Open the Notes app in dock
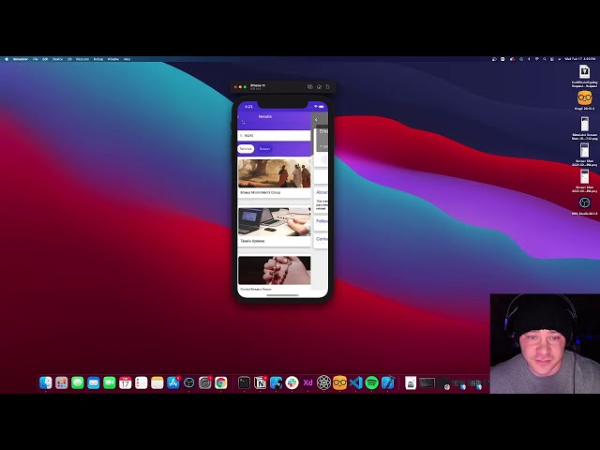This screenshot has width=600, height=450. [157, 382]
